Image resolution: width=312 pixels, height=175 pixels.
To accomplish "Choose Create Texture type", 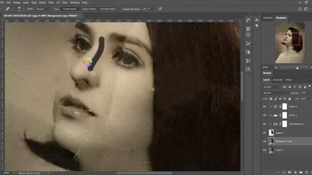I will [x=89, y=9].
